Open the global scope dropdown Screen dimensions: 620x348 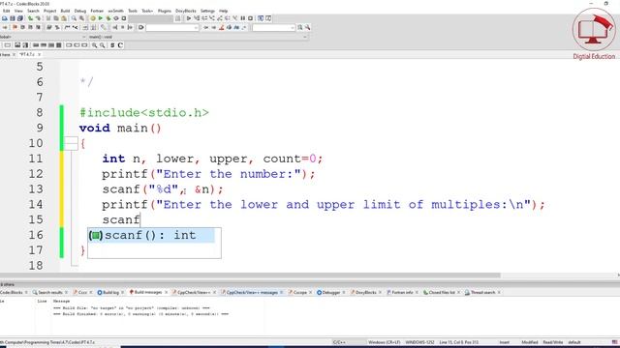click(x=43, y=37)
